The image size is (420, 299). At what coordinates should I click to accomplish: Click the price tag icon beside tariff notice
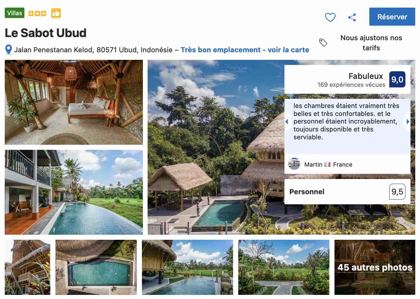323,42
